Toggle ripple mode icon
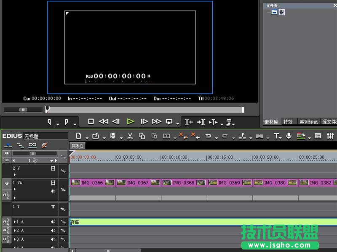 click(x=20, y=146)
